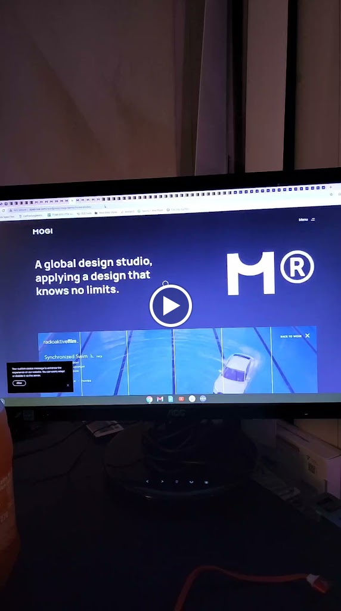Click the radioaktivefilm logo text
341x611 pixels.
pyautogui.click(x=61, y=342)
